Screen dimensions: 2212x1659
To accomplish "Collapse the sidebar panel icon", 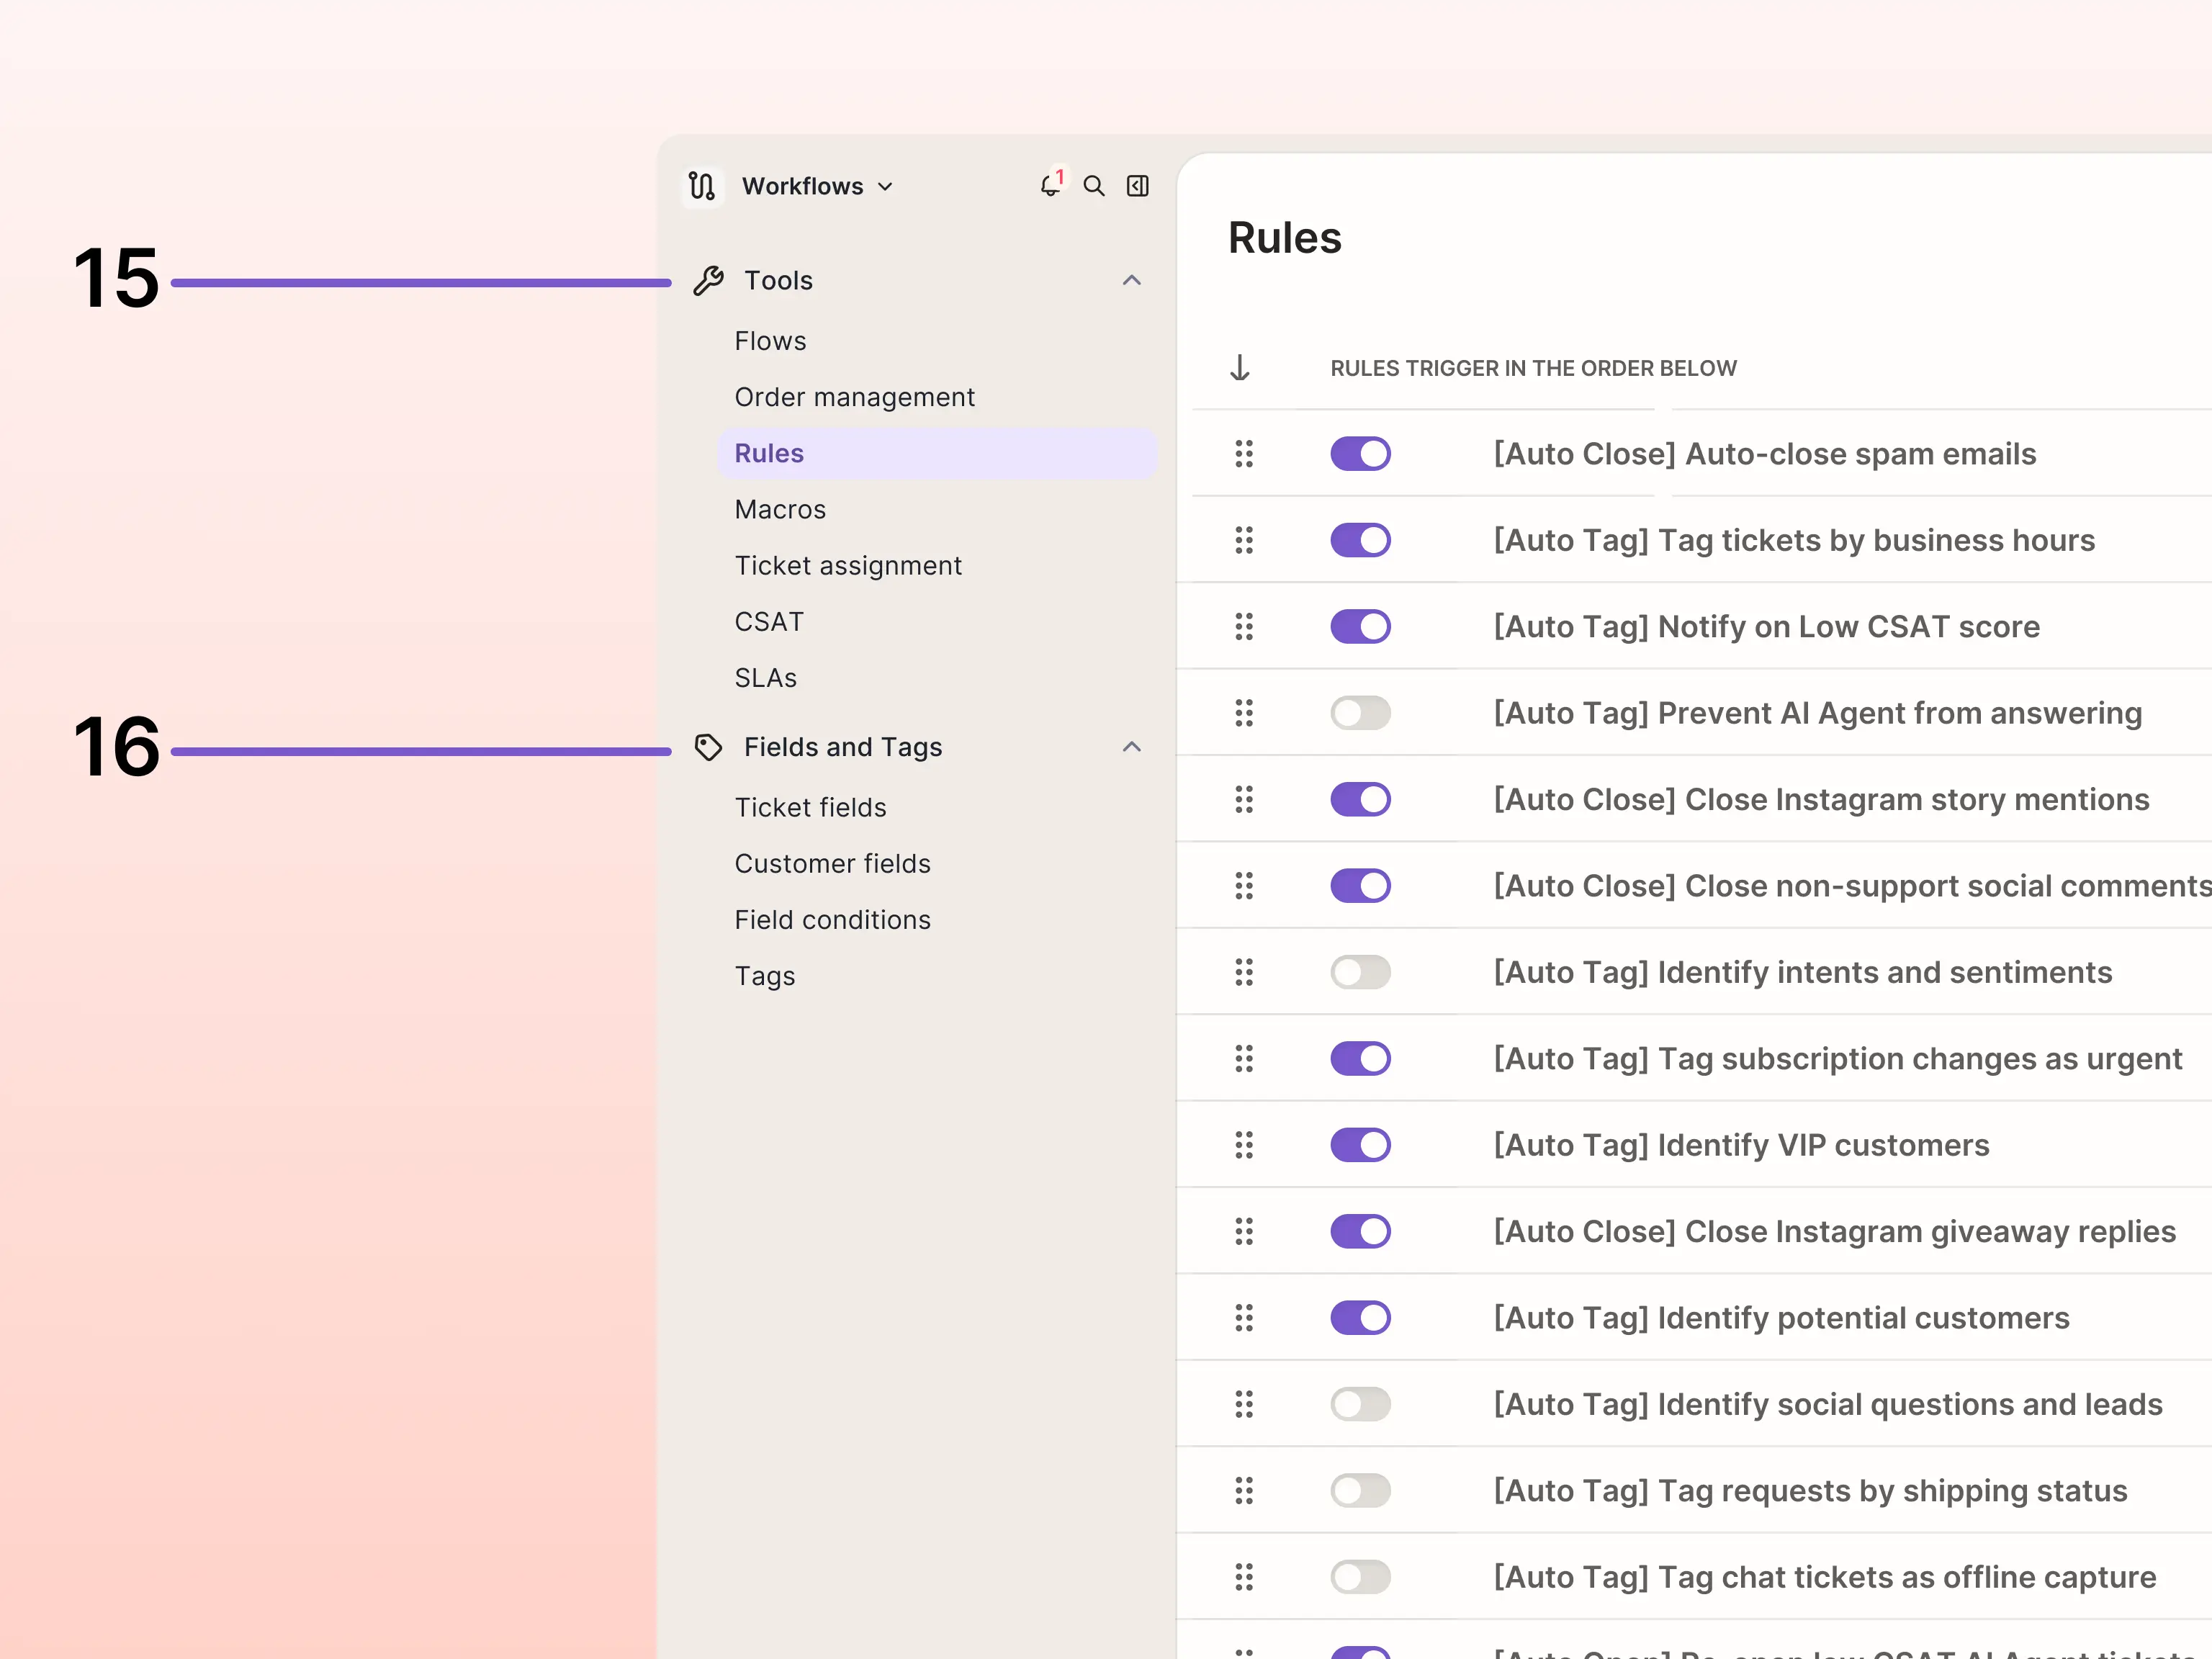I will point(1138,186).
